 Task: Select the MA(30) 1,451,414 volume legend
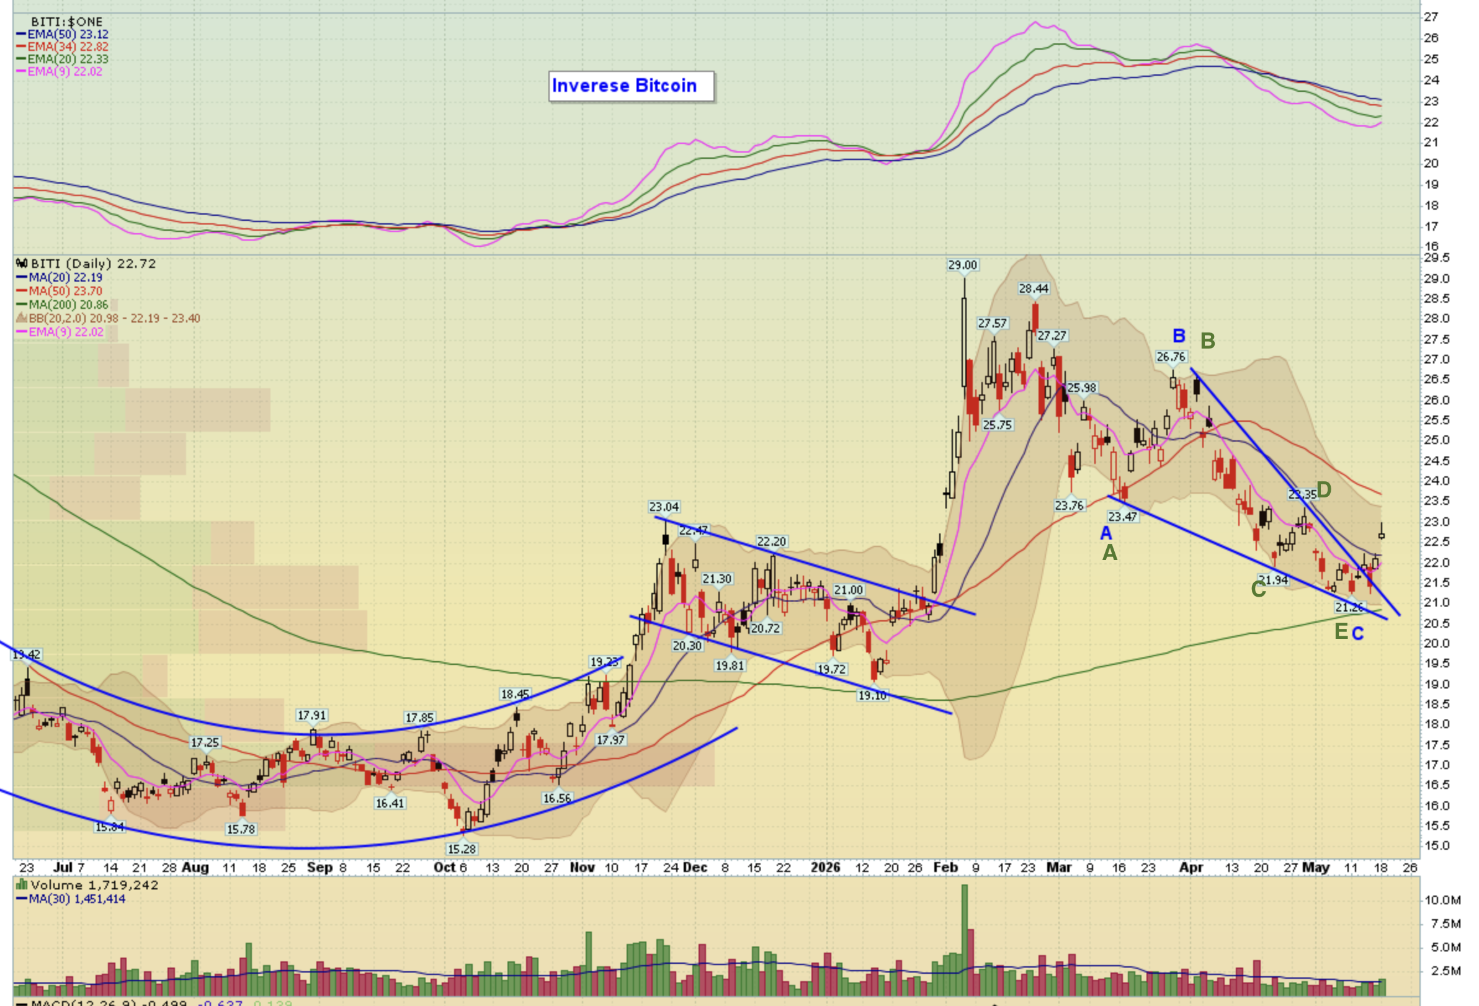[x=71, y=899]
